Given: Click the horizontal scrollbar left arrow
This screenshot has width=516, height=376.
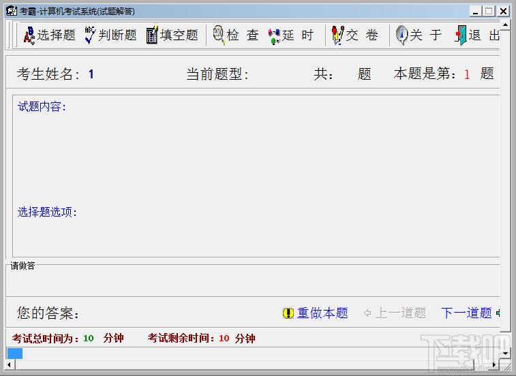Looking at the screenshot, I should tap(10, 364).
